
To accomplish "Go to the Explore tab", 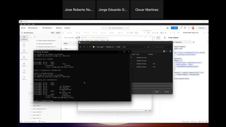I will click(x=67, y=28).
